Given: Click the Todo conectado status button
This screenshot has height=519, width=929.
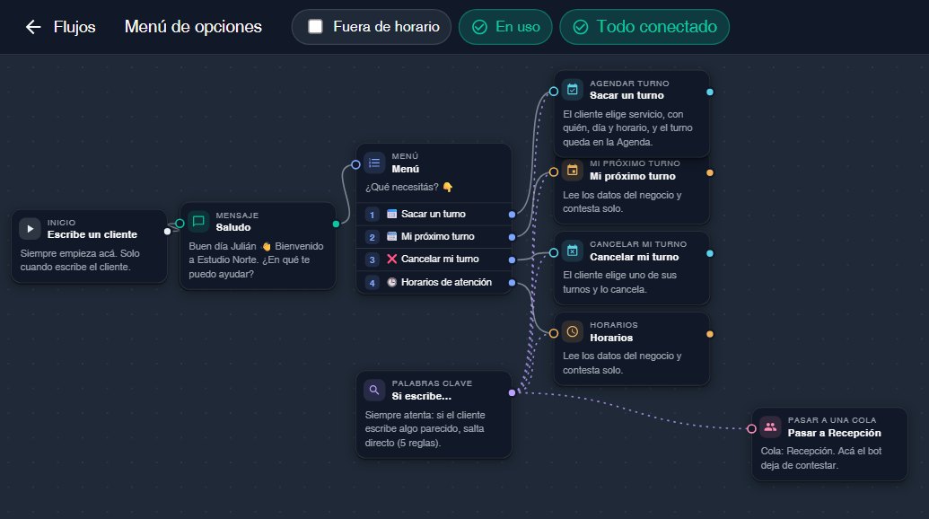Looking at the screenshot, I should (x=644, y=27).
